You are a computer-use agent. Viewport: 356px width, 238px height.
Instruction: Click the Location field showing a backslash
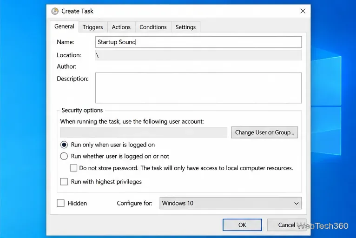coord(198,55)
